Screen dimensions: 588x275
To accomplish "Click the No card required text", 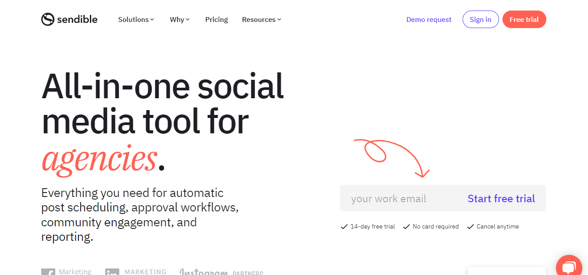I will [x=435, y=227].
